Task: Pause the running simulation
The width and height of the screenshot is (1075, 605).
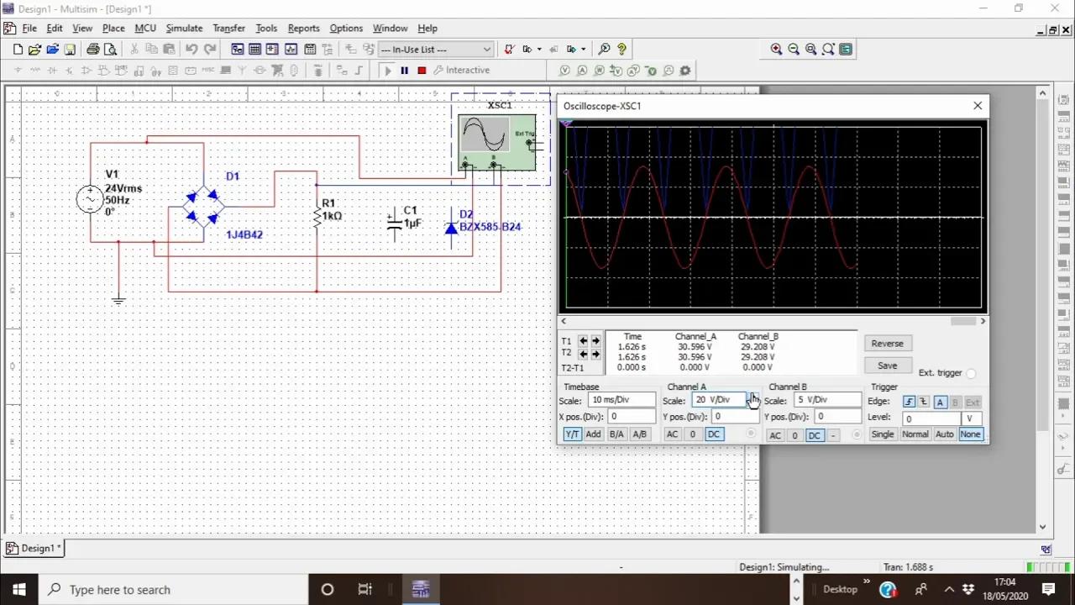Action: point(404,70)
